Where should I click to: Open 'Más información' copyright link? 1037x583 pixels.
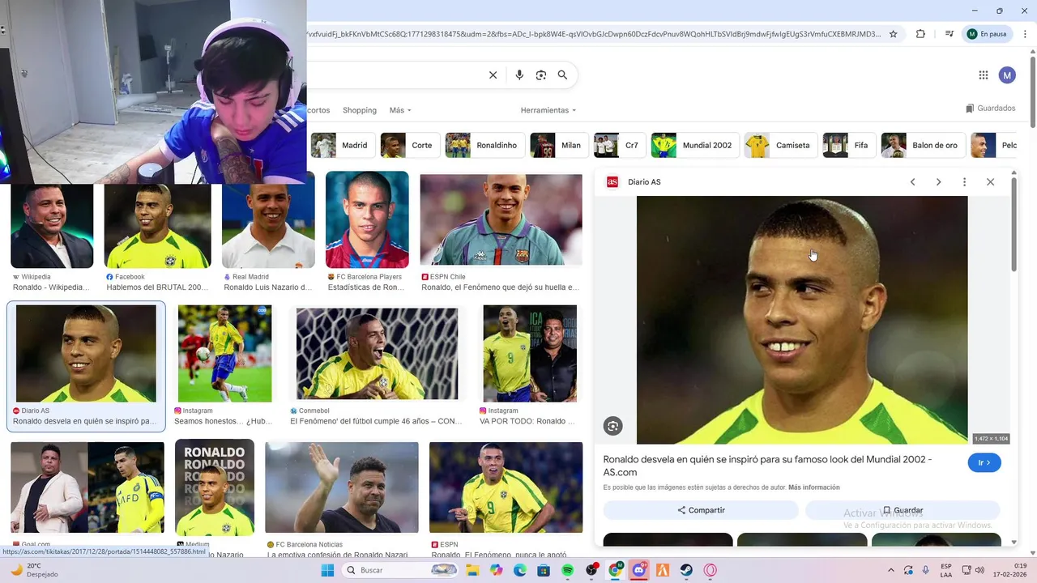pos(813,487)
